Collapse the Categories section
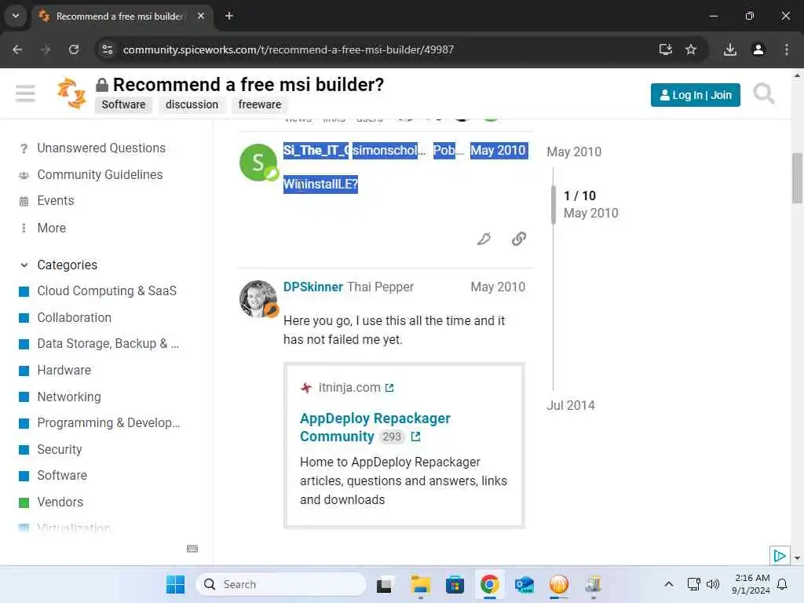 click(67, 265)
